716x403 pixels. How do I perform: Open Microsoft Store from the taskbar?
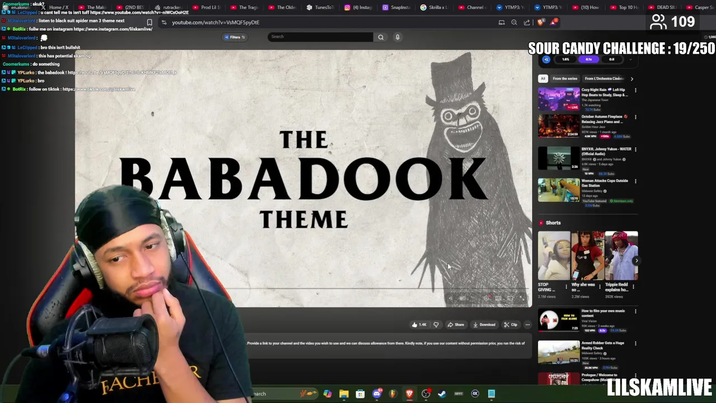point(360,394)
